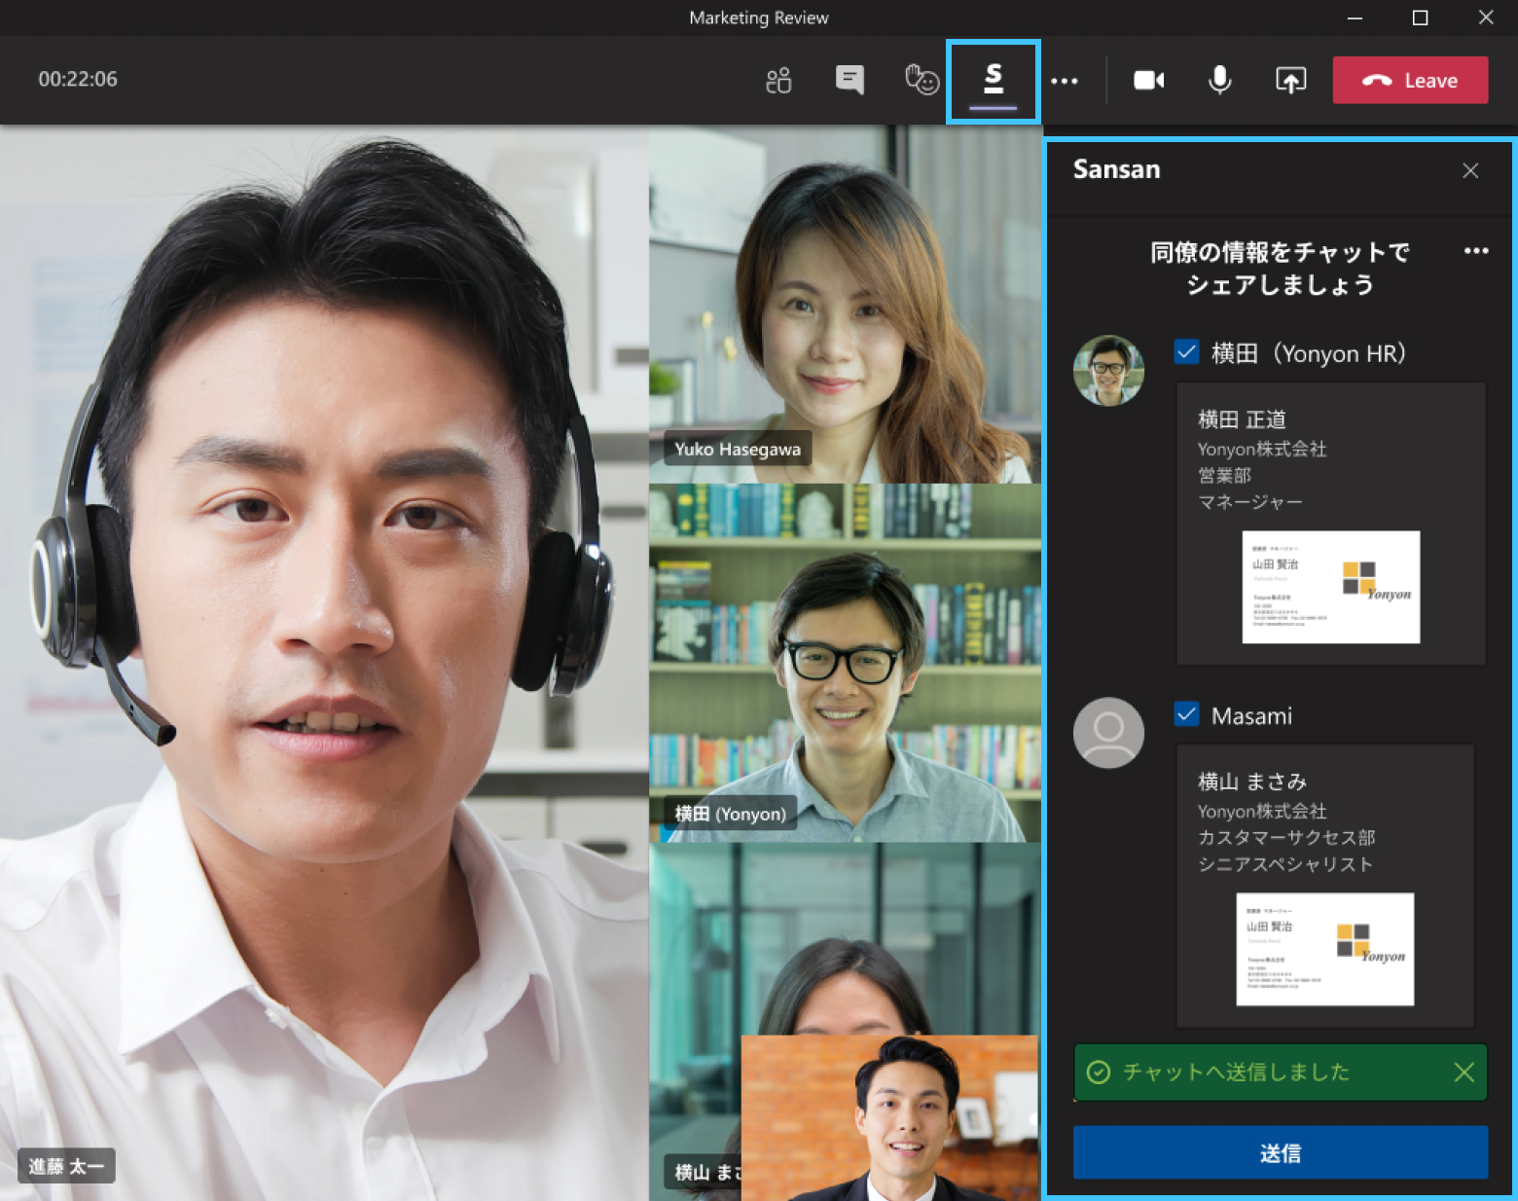The image size is (1518, 1201).
Task: Select the 横田 (Yonyon) video tile
Action: (x=845, y=663)
